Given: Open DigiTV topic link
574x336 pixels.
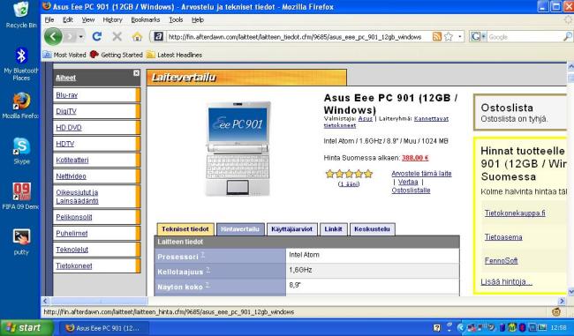Looking at the screenshot, I should (x=66, y=111).
